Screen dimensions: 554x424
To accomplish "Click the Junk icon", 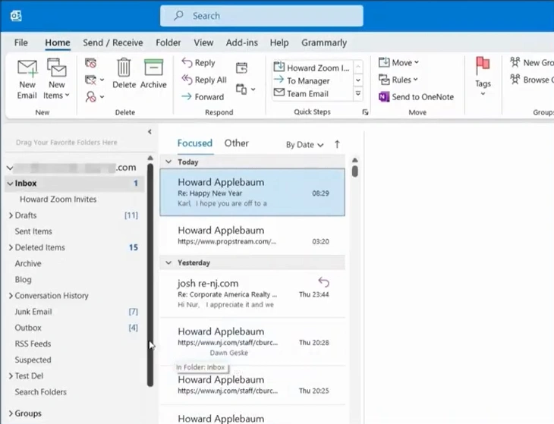I will tap(90, 96).
